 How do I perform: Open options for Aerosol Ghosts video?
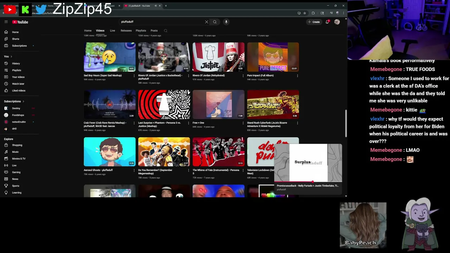134,170
